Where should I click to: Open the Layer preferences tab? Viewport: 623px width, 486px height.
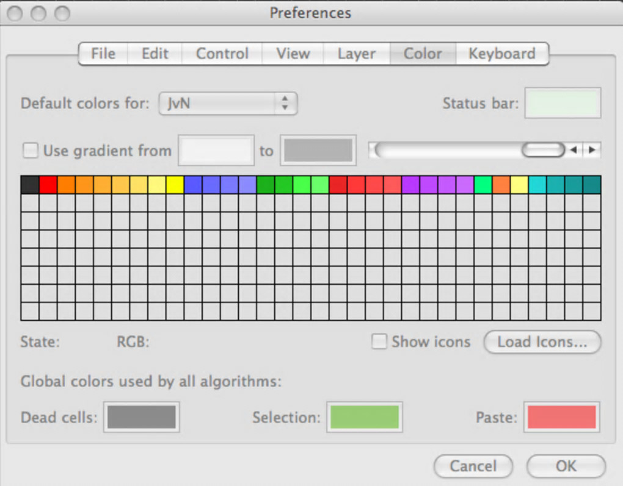coord(356,54)
